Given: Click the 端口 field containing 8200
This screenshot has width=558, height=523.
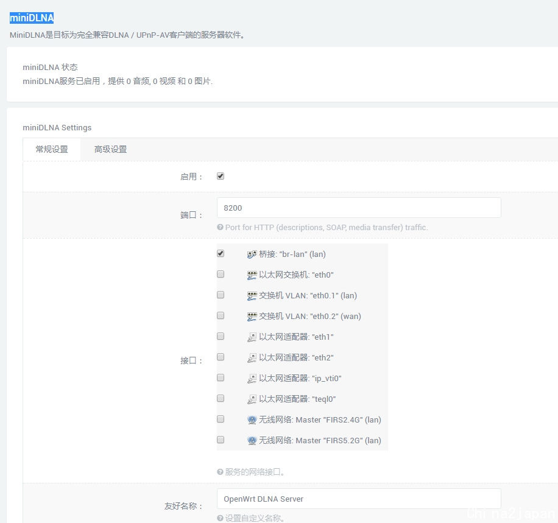Looking at the screenshot, I should pyautogui.click(x=359, y=208).
